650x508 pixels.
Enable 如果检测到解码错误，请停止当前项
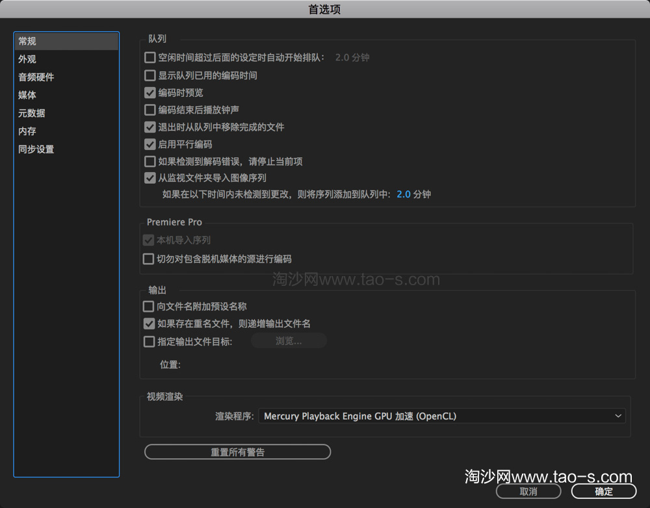(149, 161)
